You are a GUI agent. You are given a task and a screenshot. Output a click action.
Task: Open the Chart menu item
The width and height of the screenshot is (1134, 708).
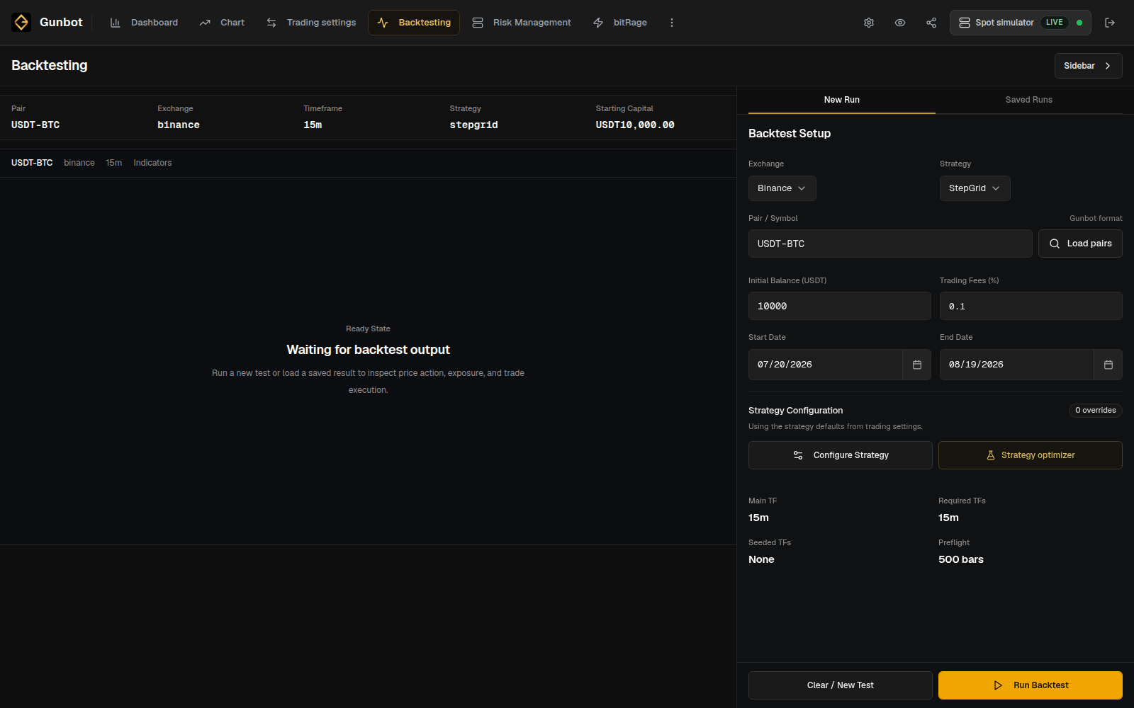222,23
